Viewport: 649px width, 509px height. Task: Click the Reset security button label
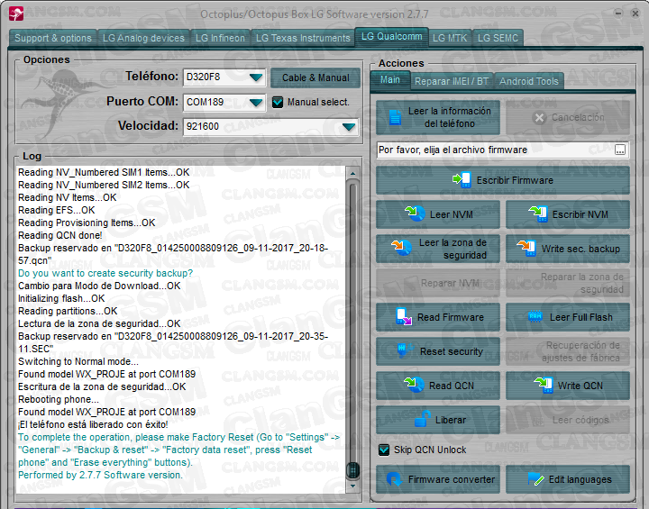pos(452,351)
